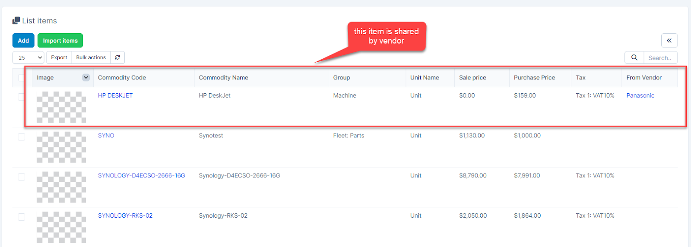Click the Export button

pos(59,57)
